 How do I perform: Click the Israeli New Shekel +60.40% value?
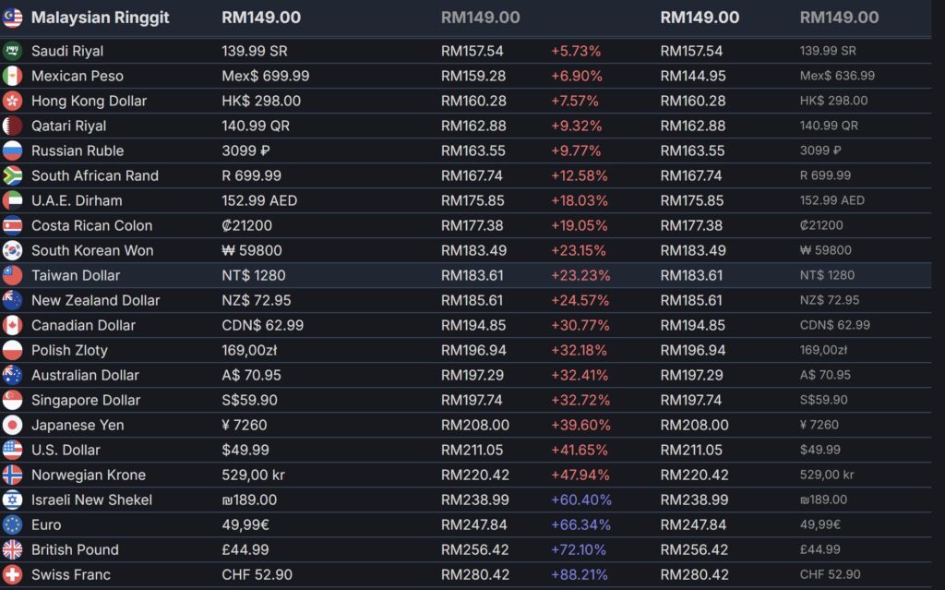(x=580, y=500)
